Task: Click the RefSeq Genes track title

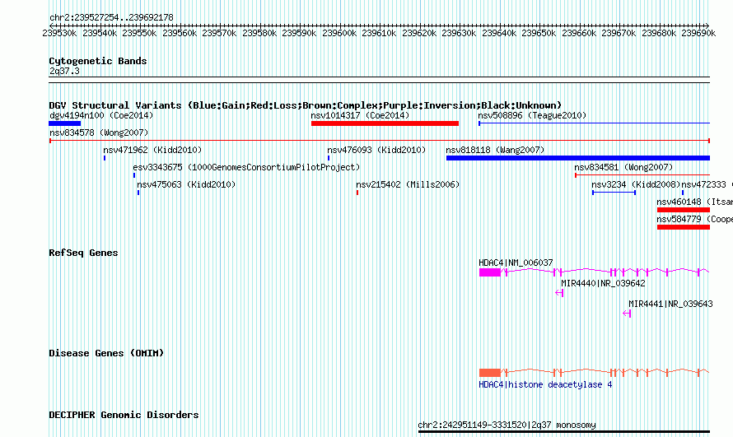Action: tap(83, 253)
